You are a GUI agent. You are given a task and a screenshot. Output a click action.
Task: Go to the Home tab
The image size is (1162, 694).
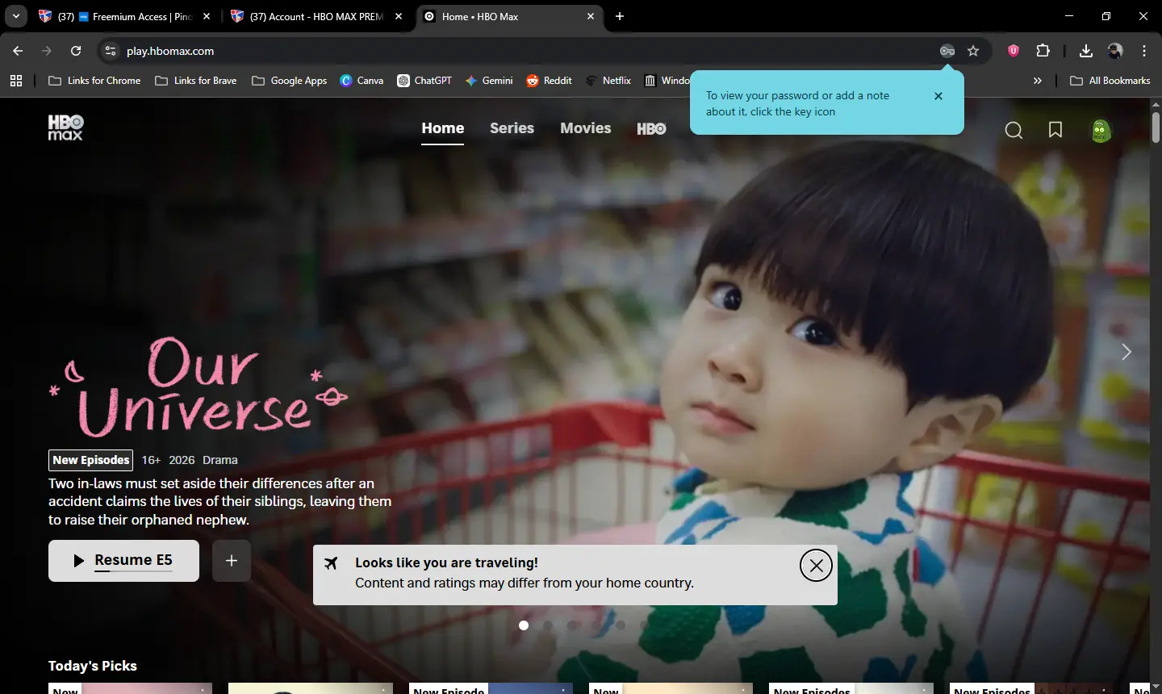(443, 128)
